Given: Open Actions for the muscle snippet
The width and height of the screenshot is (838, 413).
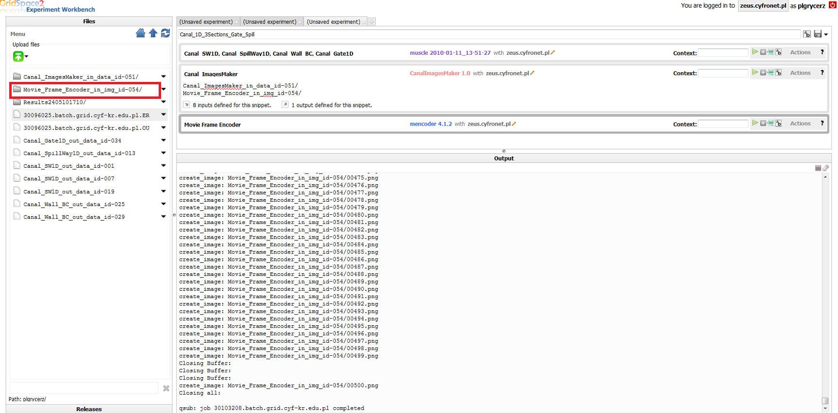Looking at the screenshot, I should coord(800,52).
